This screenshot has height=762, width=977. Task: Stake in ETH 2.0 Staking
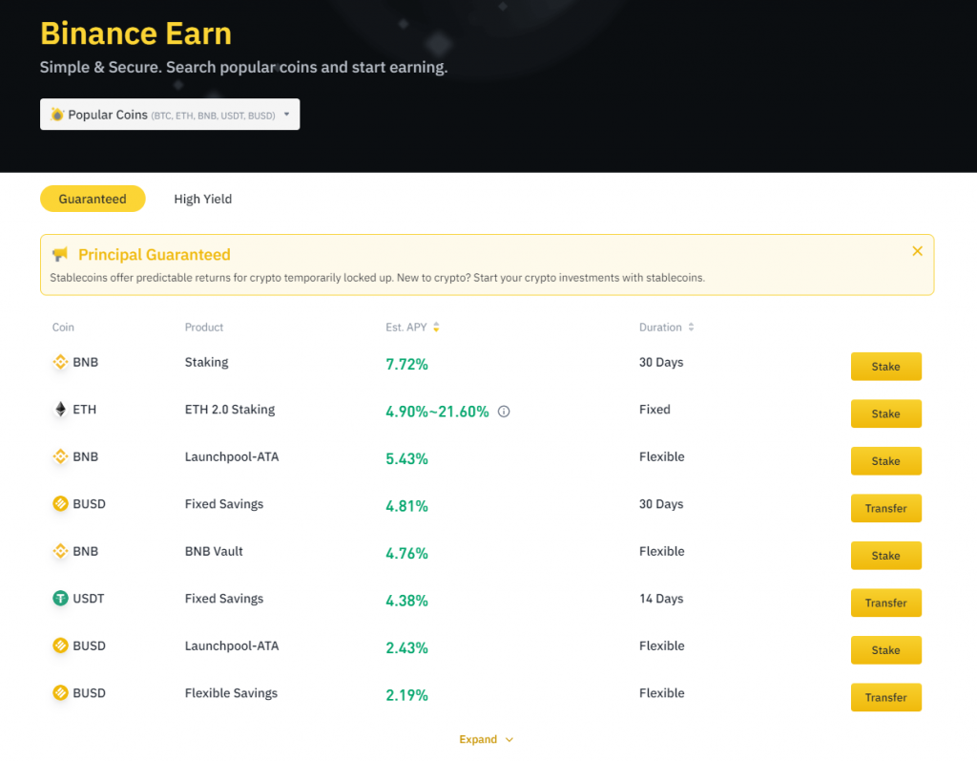885,413
